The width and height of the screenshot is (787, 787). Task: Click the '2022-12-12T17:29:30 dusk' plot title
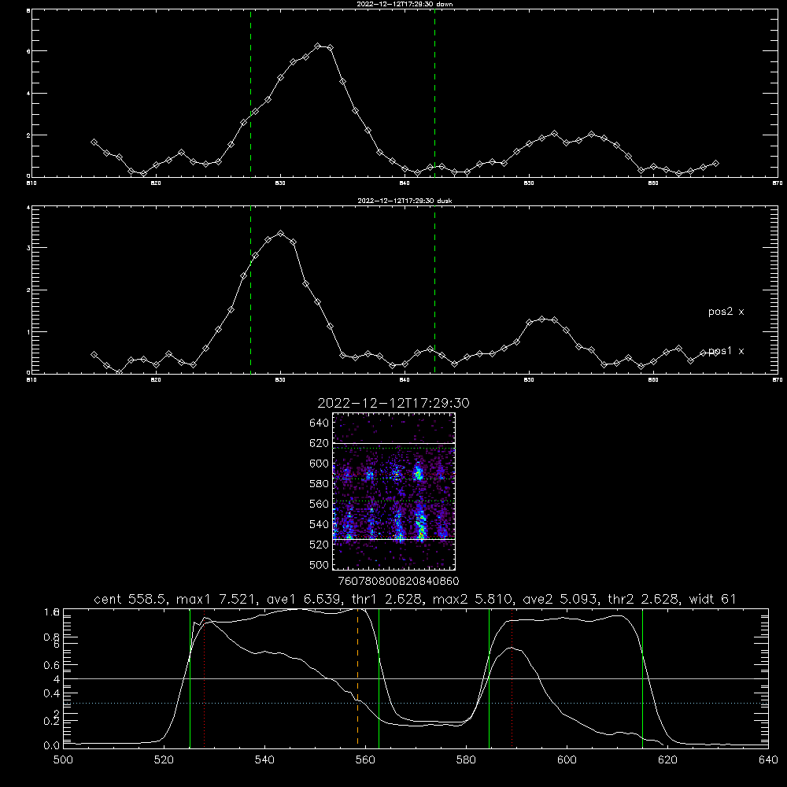(405, 201)
